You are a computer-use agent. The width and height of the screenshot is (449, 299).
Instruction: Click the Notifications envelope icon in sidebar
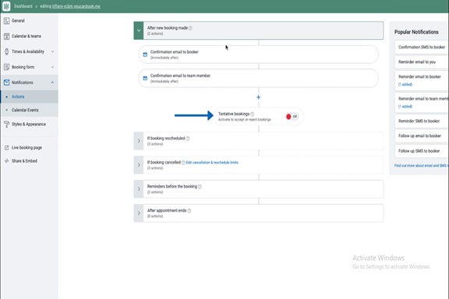tap(6, 83)
